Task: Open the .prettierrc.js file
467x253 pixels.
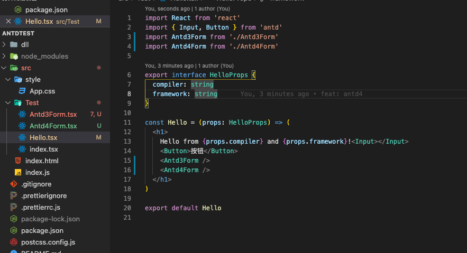Action: click(41, 207)
